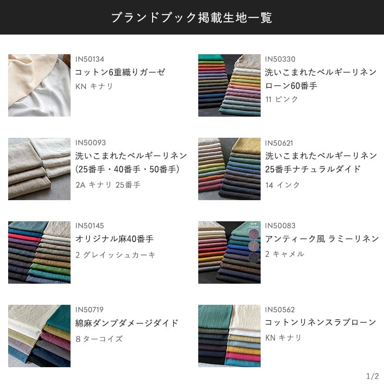This screenshot has height=384, width=384.
Task: Open the IN50083 antique ramie linen thumbnail
Action: click(x=229, y=252)
